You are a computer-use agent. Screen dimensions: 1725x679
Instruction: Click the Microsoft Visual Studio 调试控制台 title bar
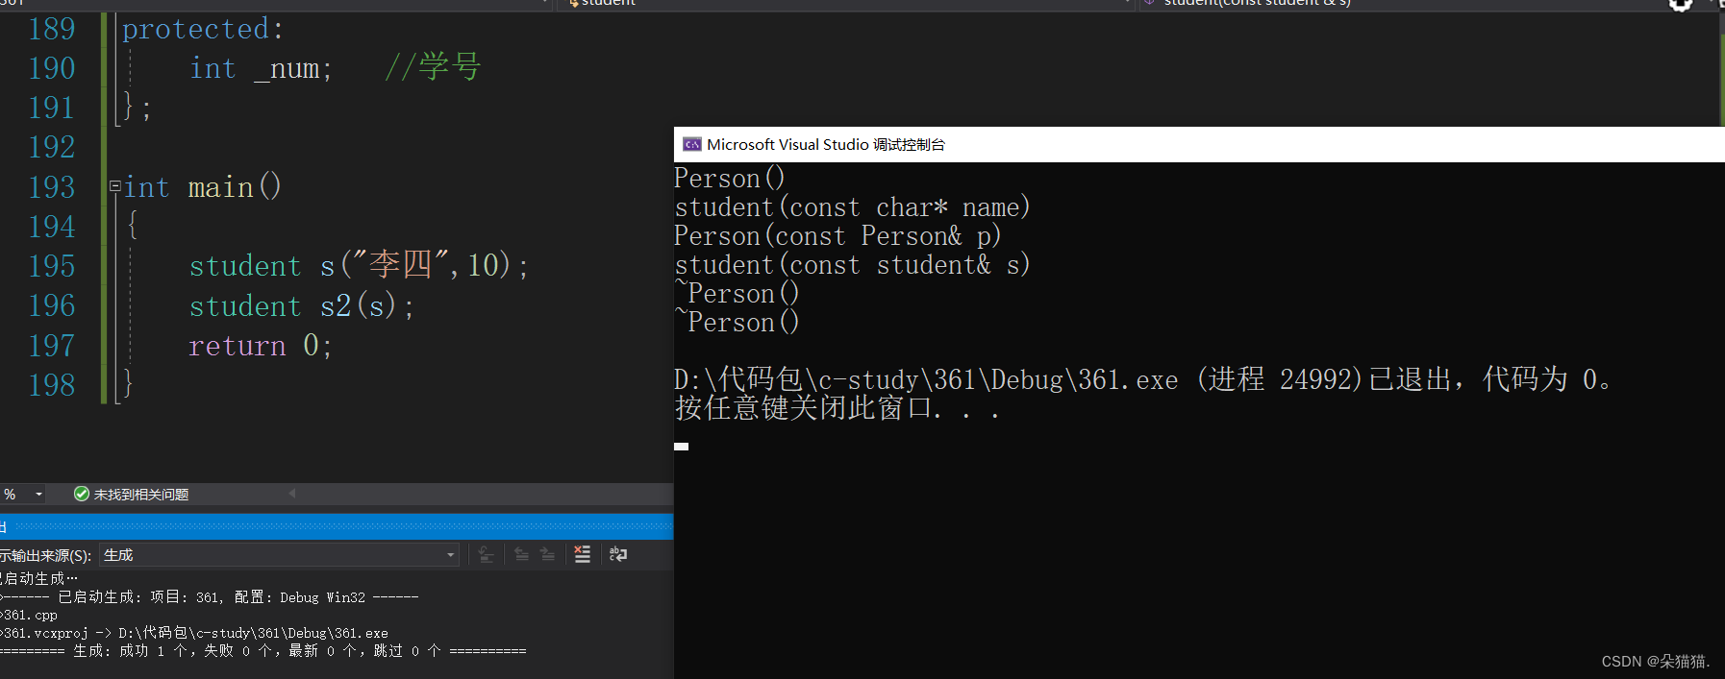coord(962,144)
